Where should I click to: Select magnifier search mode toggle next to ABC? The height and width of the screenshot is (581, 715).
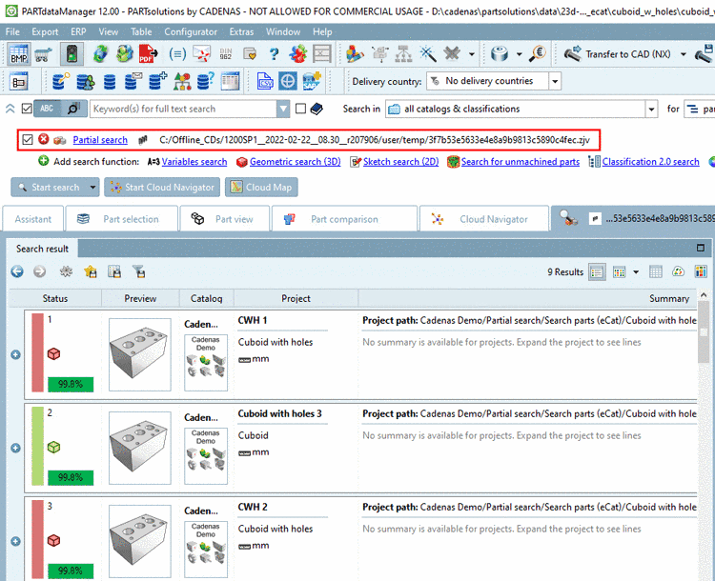click(x=73, y=109)
